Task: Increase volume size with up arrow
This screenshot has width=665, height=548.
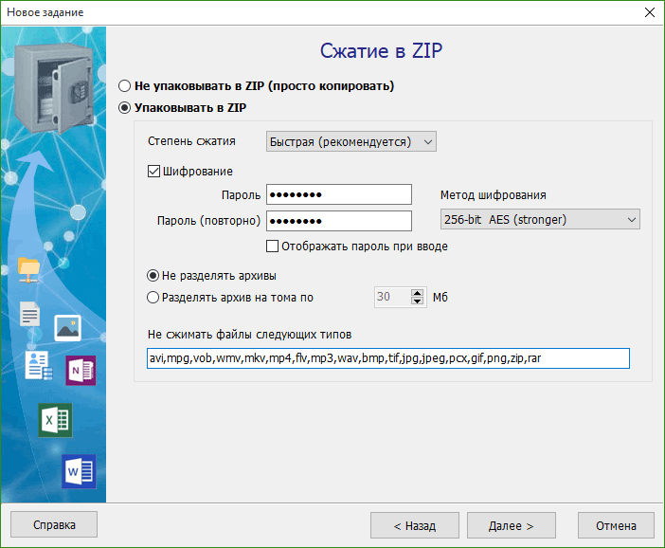Action: point(417,293)
